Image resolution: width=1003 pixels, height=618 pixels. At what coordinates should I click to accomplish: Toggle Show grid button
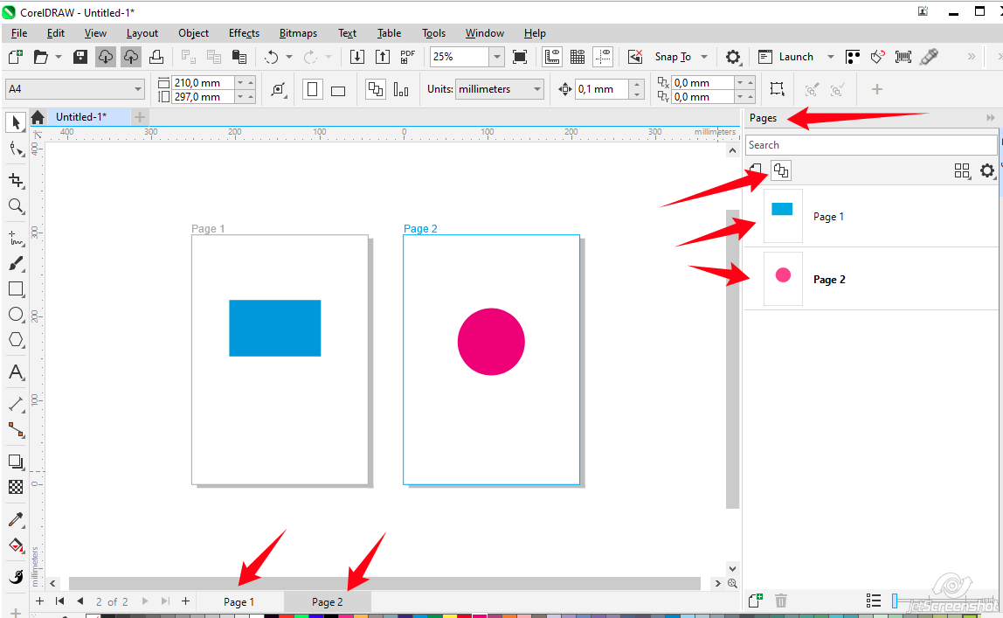point(578,57)
